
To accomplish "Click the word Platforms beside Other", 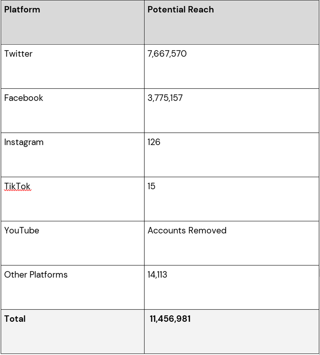I will pyautogui.click(x=49, y=275).
